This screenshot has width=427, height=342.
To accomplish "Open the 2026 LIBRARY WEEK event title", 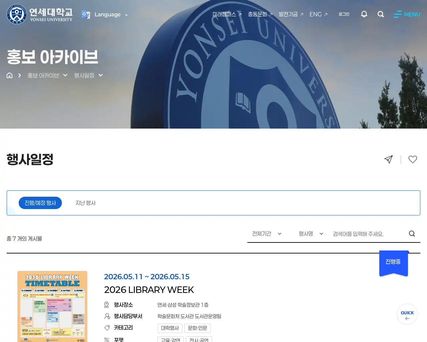I will coord(149,290).
